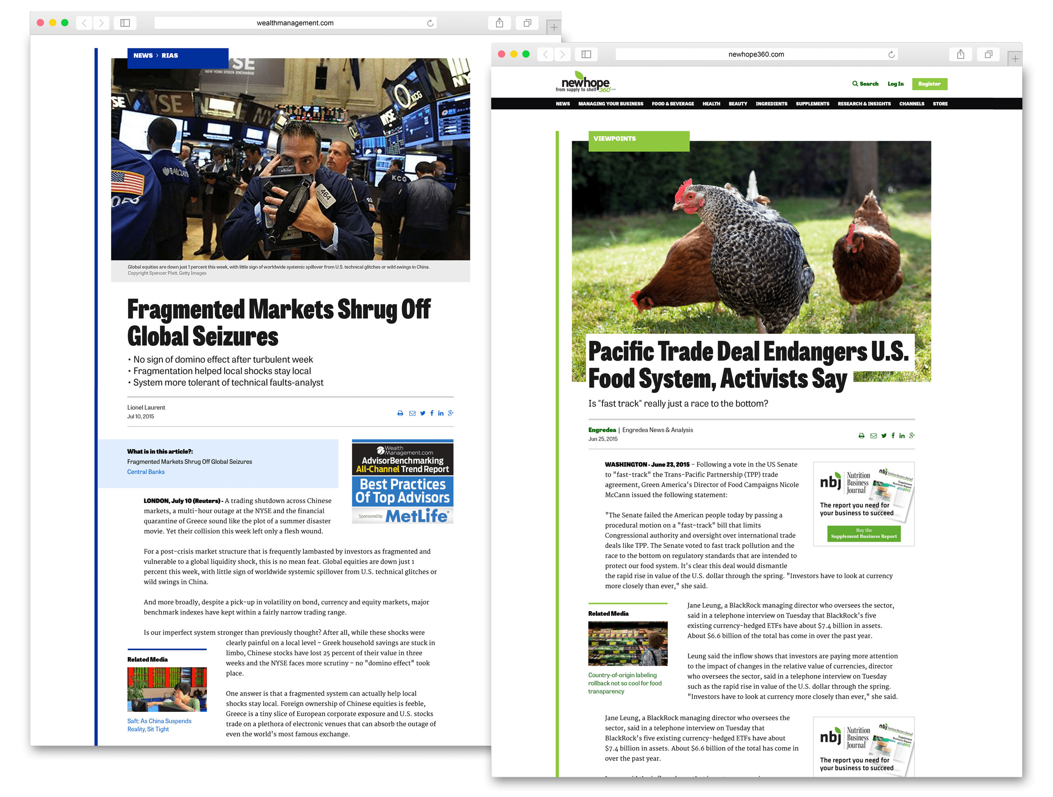
Task: Share Fragmented Markets article on LinkedIn
Action: pyautogui.click(x=441, y=413)
